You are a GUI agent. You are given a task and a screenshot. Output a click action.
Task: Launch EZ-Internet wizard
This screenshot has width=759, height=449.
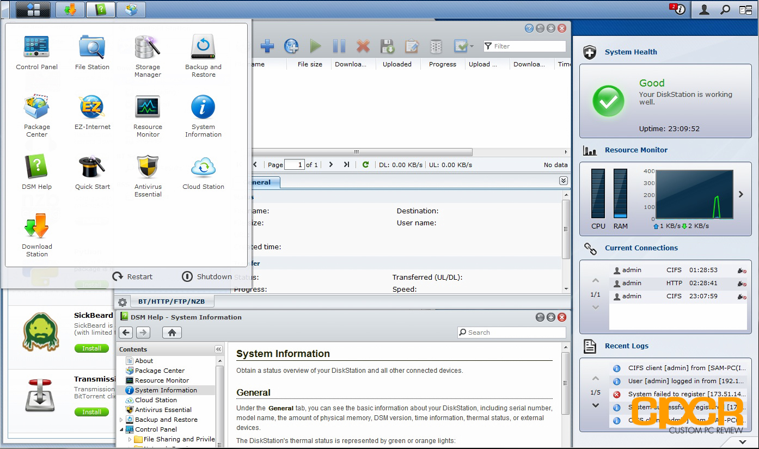(92, 112)
